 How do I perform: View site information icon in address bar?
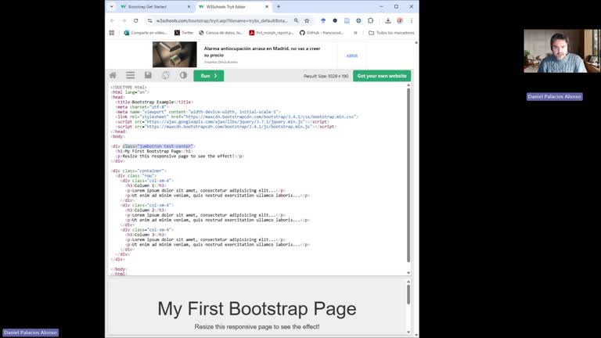(x=150, y=20)
